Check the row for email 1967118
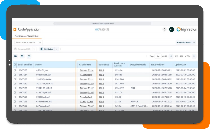This screenshot has height=129, width=210. pos(15,101)
